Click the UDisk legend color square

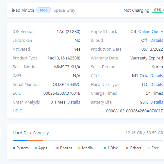(x=105, y=148)
